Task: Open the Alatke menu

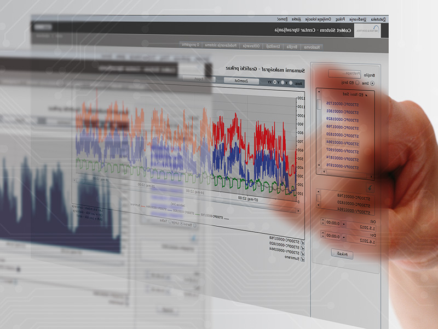Action: (x=296, y=19)
